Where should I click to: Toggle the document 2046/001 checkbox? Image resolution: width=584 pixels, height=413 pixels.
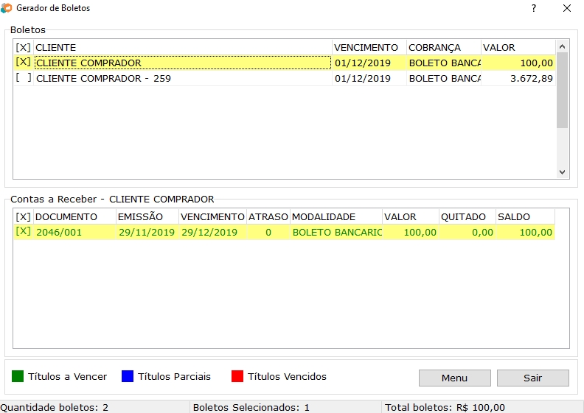(23, 232)
